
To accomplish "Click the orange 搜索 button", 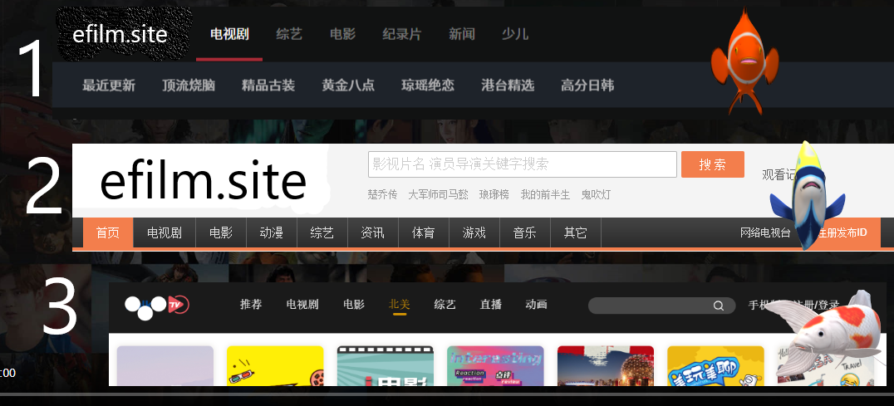I will pos(712,164).
